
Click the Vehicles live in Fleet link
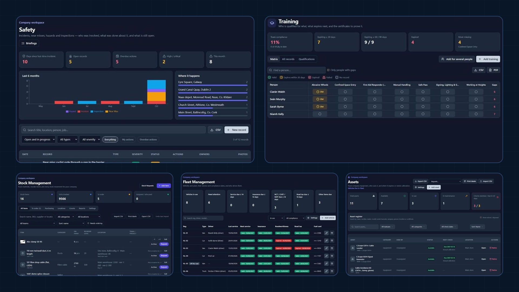356,188
